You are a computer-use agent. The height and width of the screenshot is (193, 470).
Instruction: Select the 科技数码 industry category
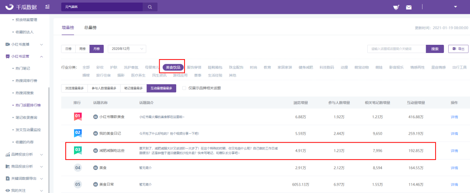327,67
